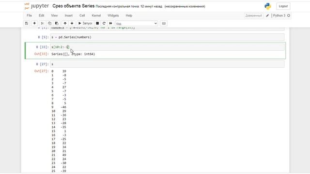
Task: Click the Logout button
Action: coord(283,6)
